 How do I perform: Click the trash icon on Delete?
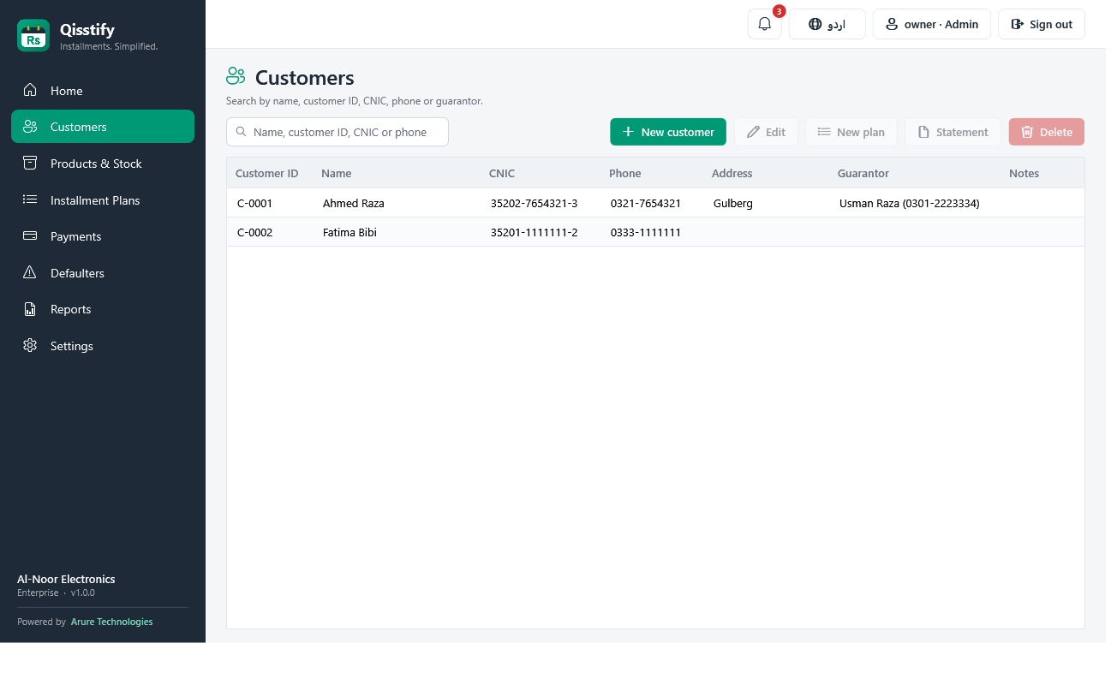pyautogui.click(x=1027, y=132)
